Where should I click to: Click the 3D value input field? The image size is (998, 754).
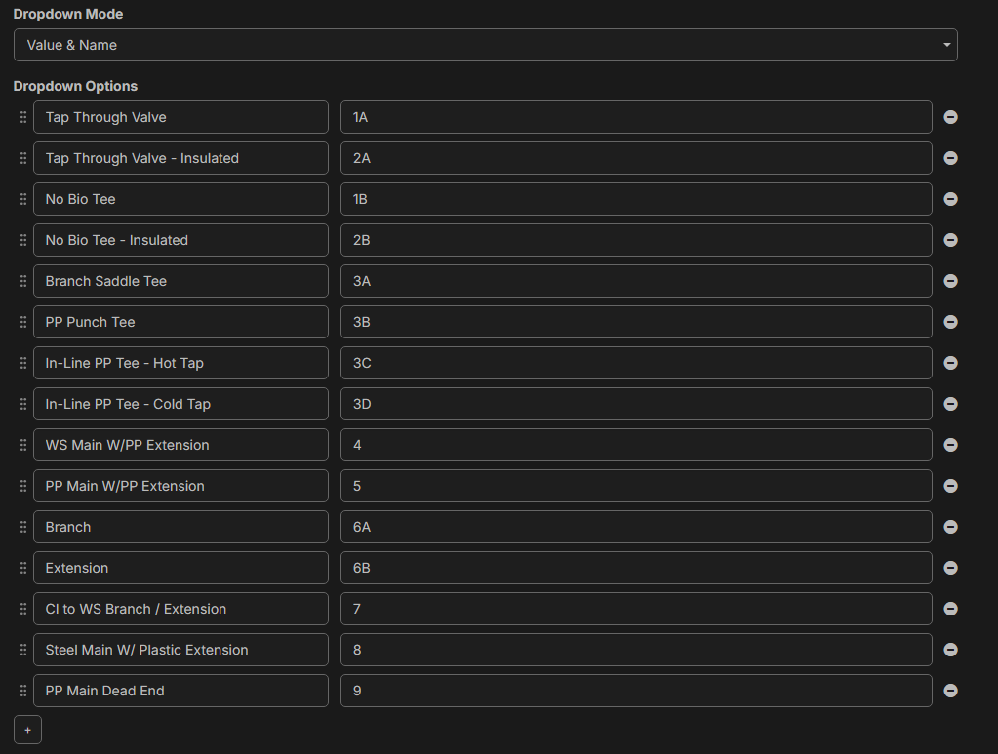click(636, 404)
